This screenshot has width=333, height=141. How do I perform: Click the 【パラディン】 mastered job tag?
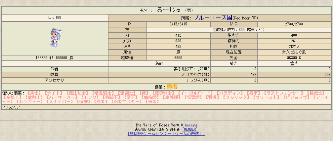[x=229, y=93]
